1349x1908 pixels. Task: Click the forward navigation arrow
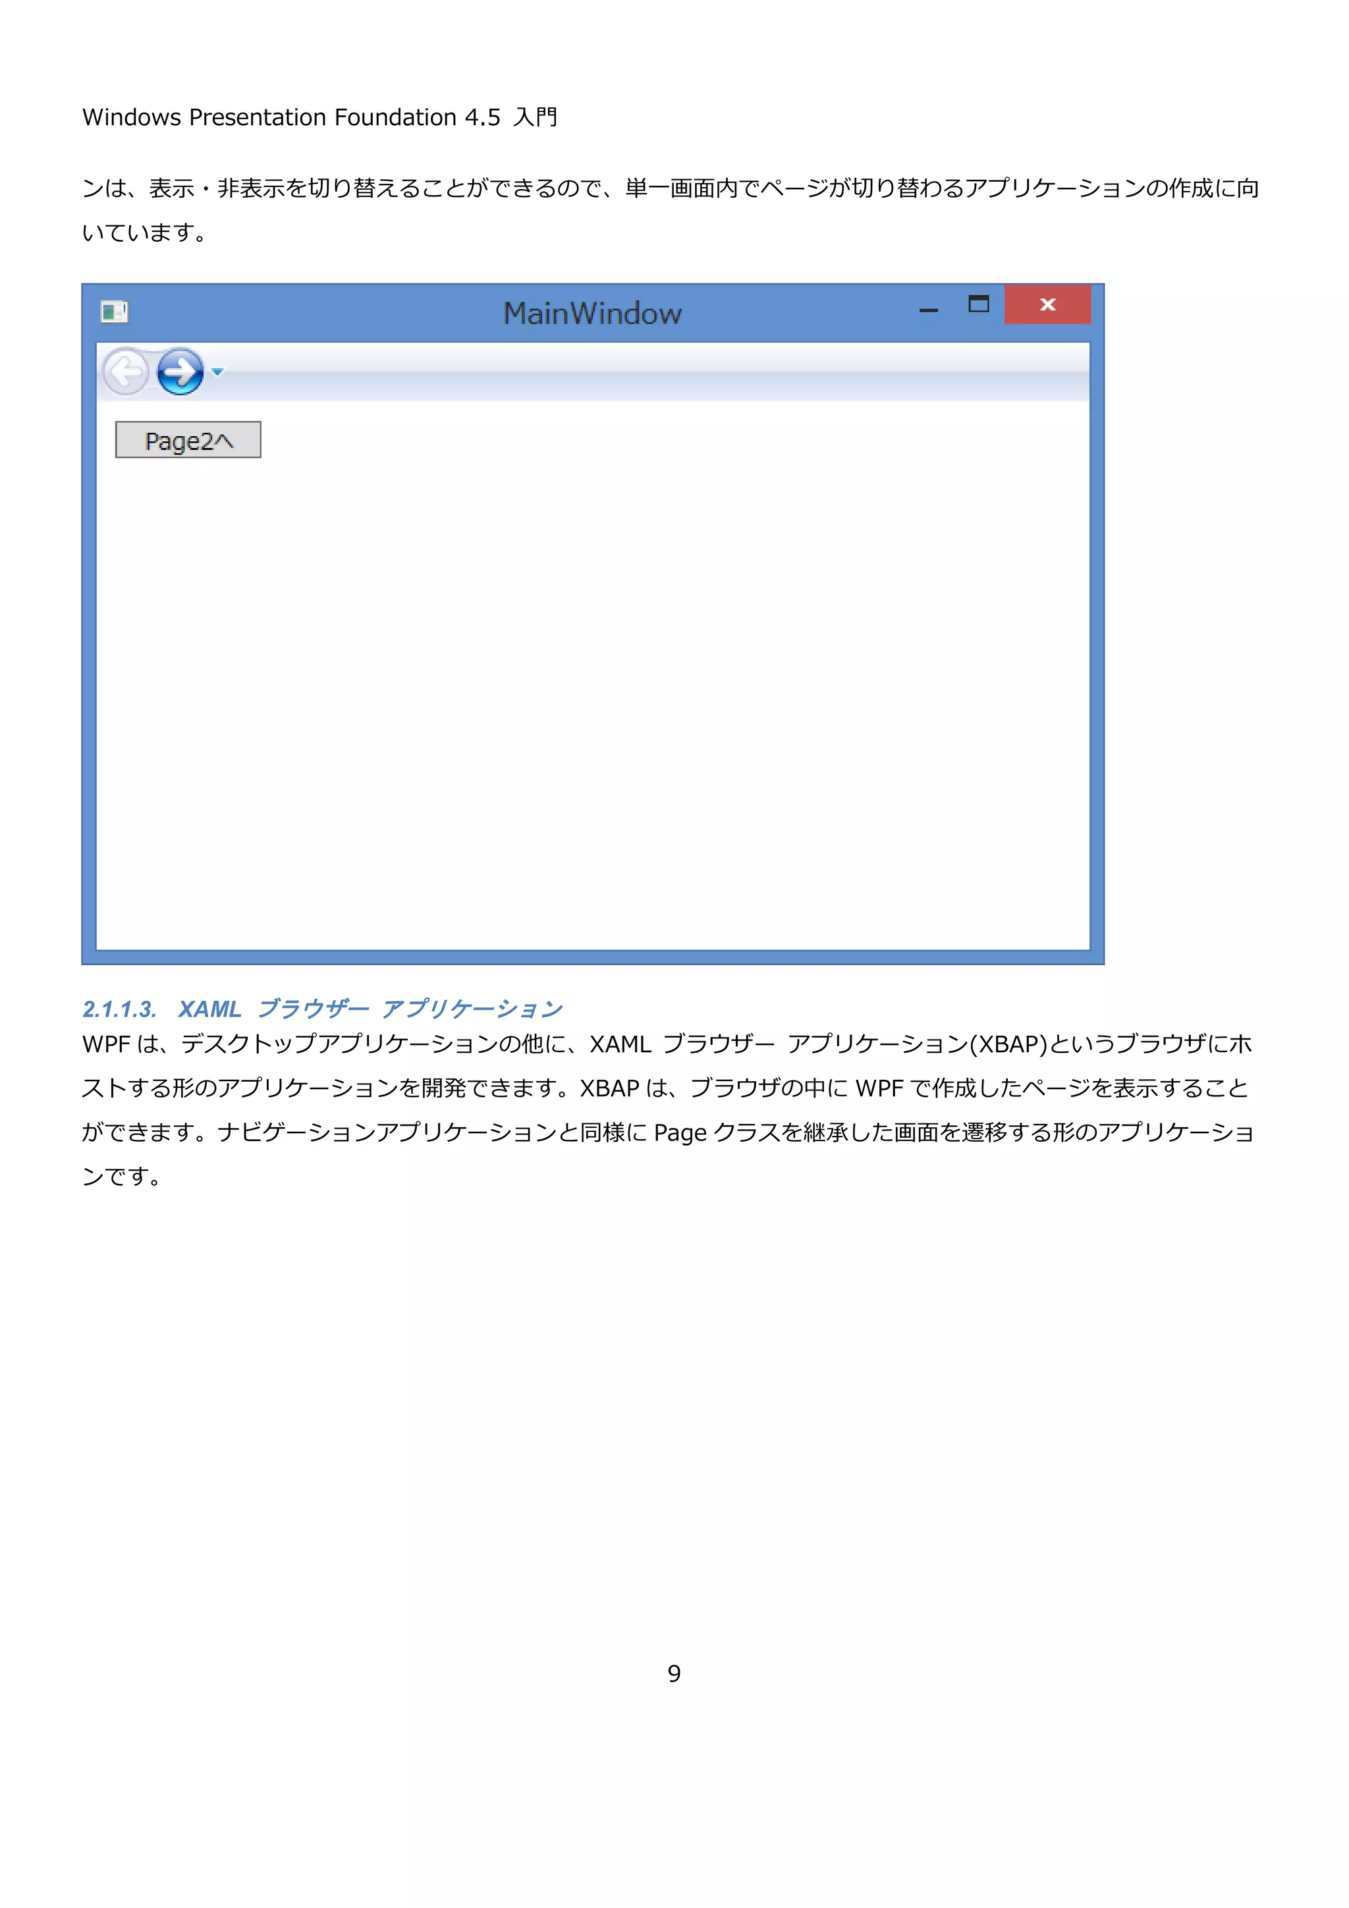coord(180,372)
